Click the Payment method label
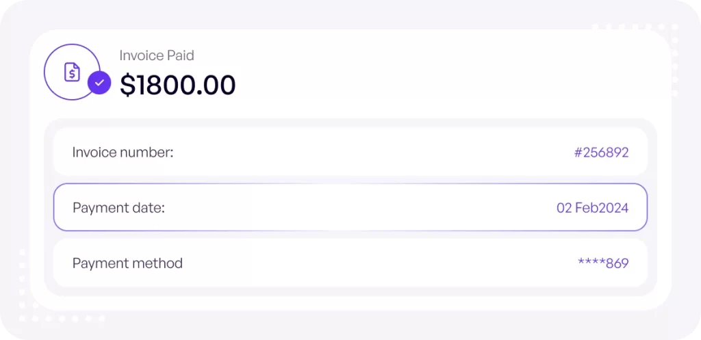 point(127,263)
